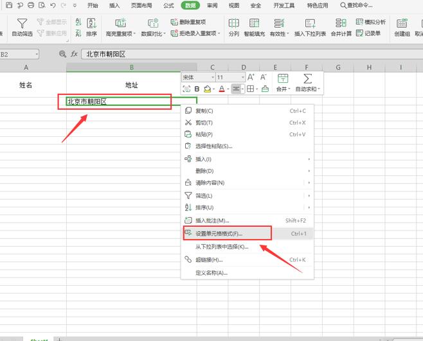Choose 选择性粘贴(S)... in context menu
Viewport: 423px width, 341px height.
(x=248, y=146)
